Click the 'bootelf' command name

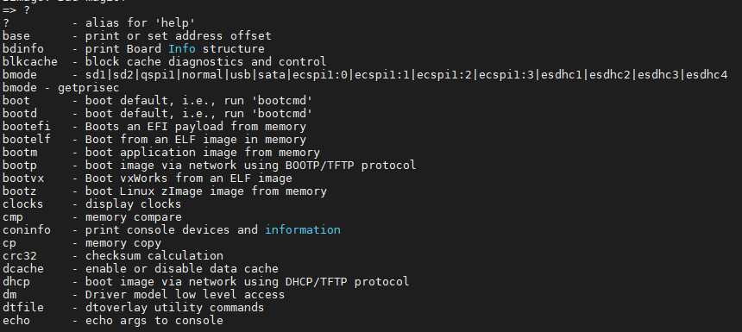27,140
